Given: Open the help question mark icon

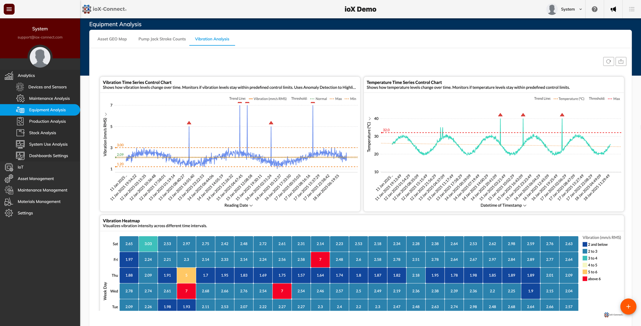Looking at the screenshot, I should (x=595, y=9).
